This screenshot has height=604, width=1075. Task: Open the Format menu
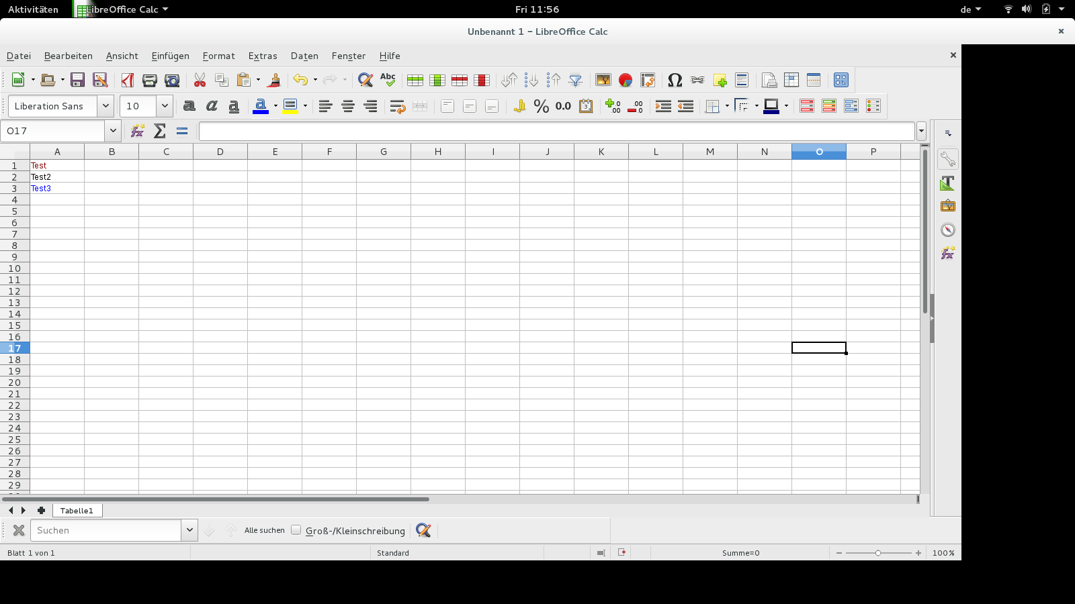(218, 56)
